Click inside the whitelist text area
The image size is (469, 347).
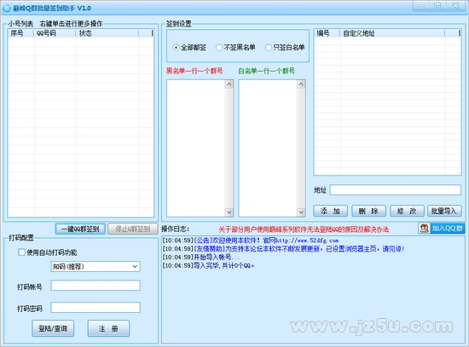click(268, 148)
